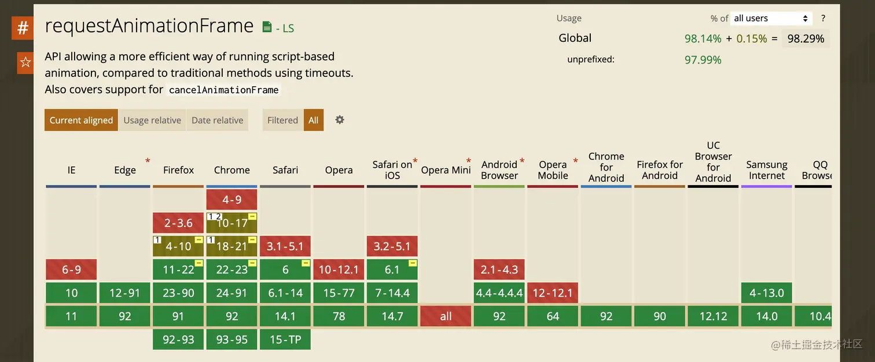Screen dimensions: 875x362
Task: Switch to Usage relative view
Action: [152, 120]
